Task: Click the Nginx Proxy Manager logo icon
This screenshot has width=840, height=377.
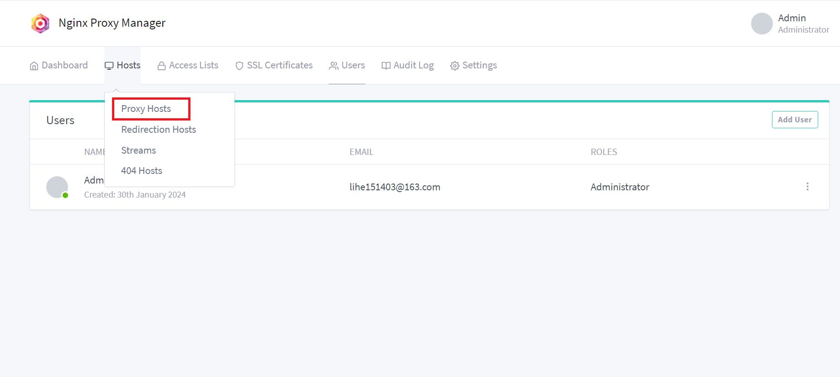Action: [x=40, y=23]
